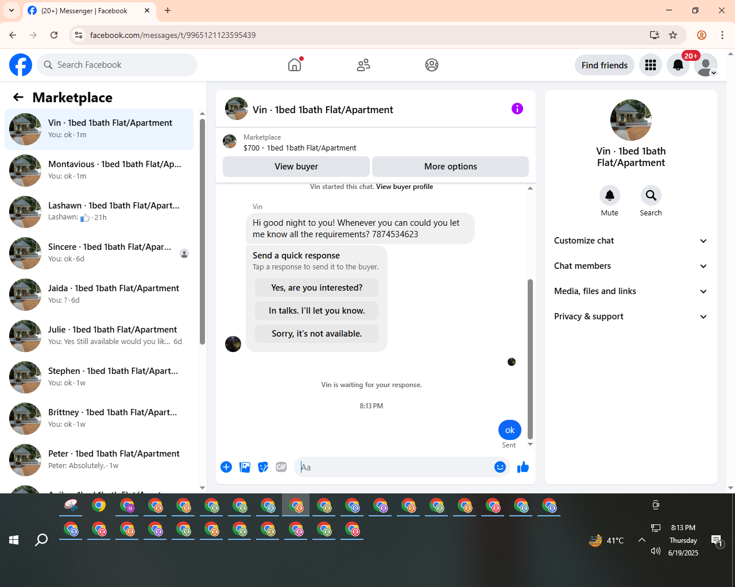Click the Chrome address bar URL
This screenshot has width=735, height=587.
tap(173, 35)
